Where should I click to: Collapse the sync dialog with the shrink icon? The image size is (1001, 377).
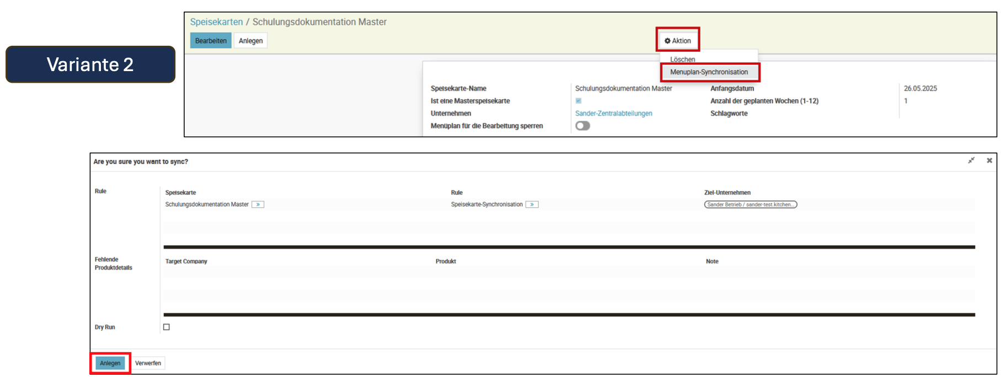(971, 160)
